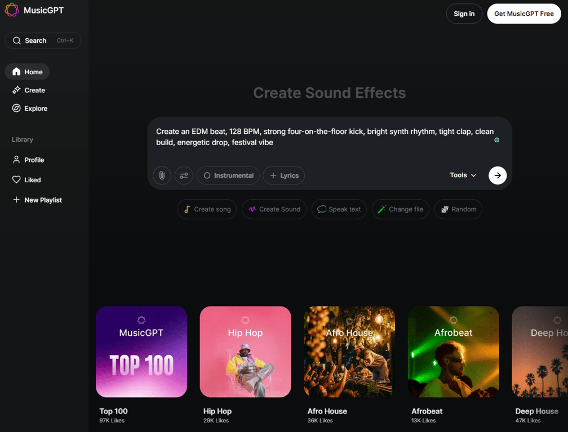Click Get MusicGPT Free button
The width and height of the screenshot is (568, 432).
524,13
